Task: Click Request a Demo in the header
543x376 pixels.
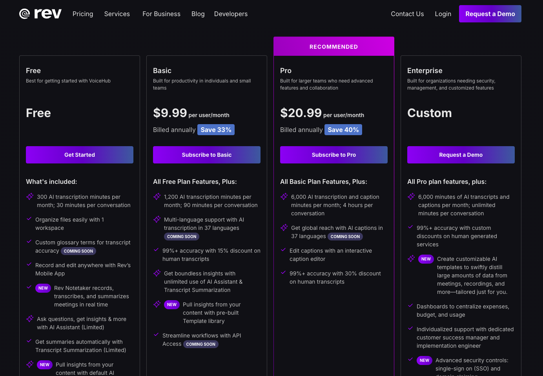Action: tap(490, 14)
